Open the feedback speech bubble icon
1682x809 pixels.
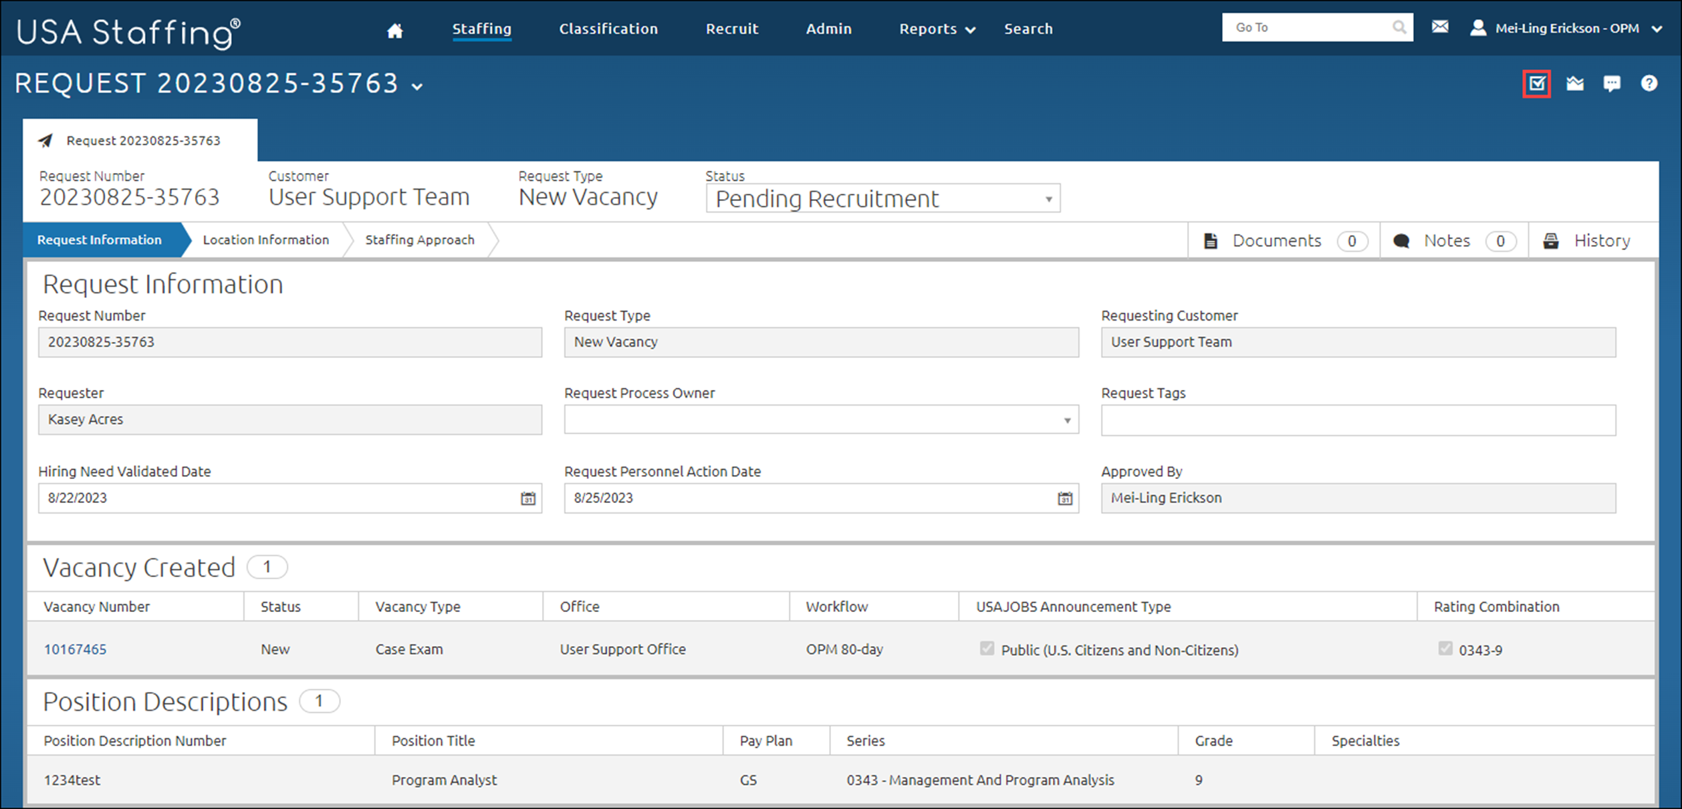tap(1612, 84)
